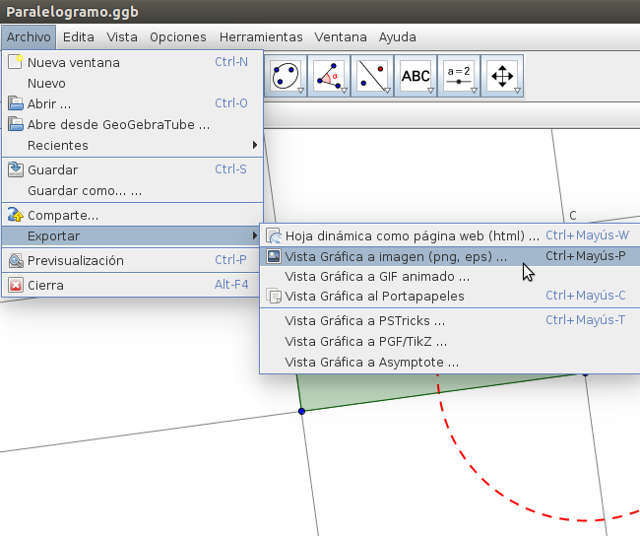Click the Abrir folder icon
The height and width of the screenshot is (536, 640).
click(x=16, y=103)
